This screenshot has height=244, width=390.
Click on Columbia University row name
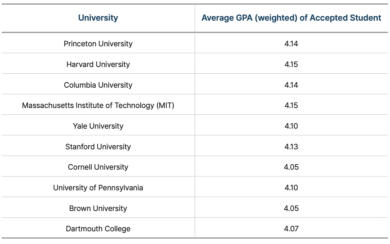pos(98,85)
